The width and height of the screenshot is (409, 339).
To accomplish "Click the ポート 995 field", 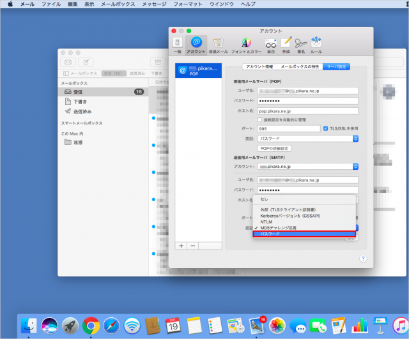I will (x=289, y=129).
